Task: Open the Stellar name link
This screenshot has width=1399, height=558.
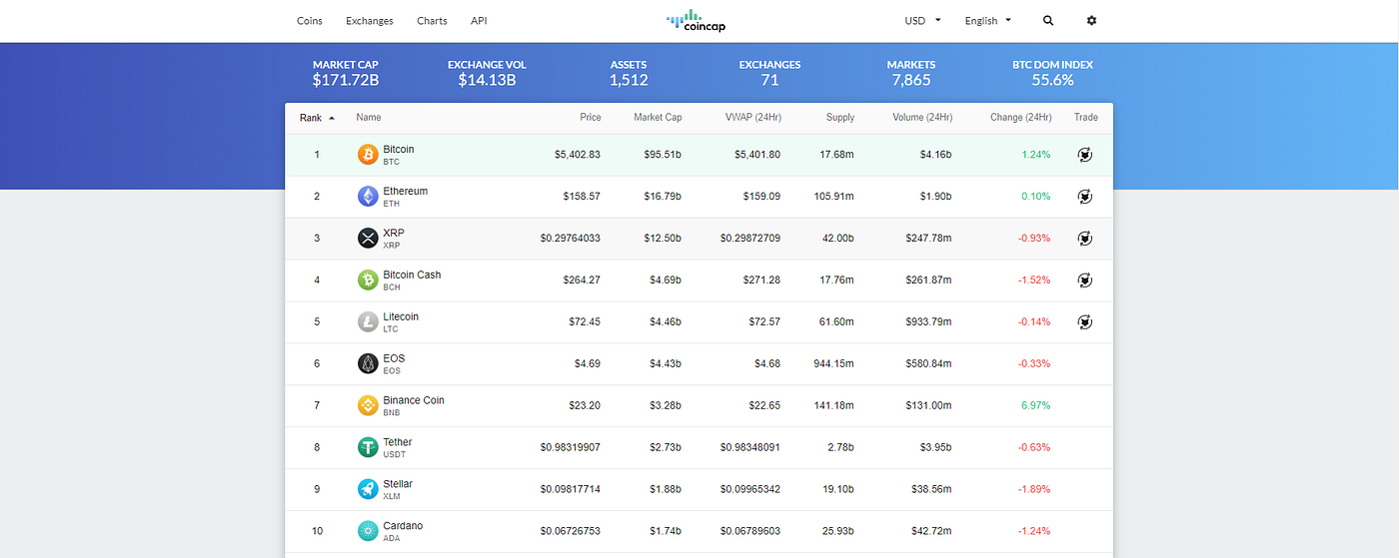Action: [398, 484]
